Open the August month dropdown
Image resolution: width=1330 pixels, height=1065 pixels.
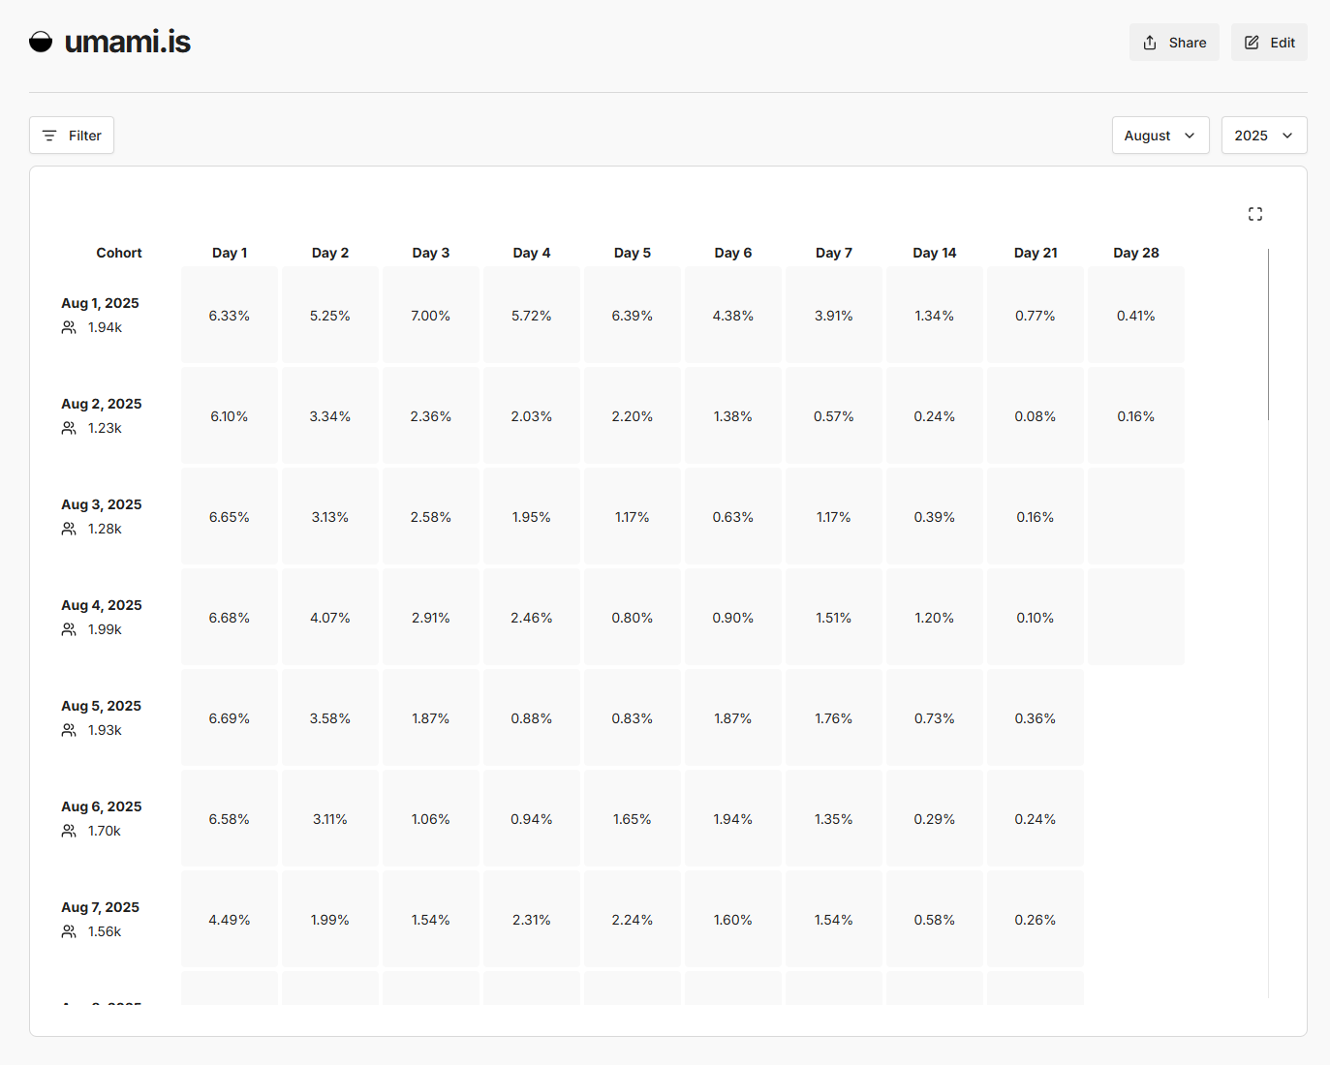[1160, 136]
